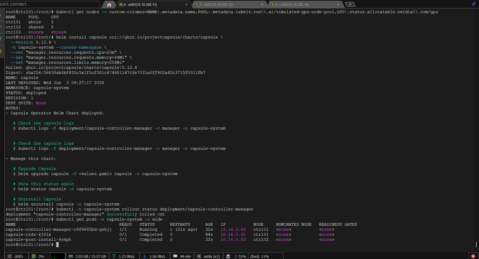Click the IP address 10.16.0.62

coord(233,229)
